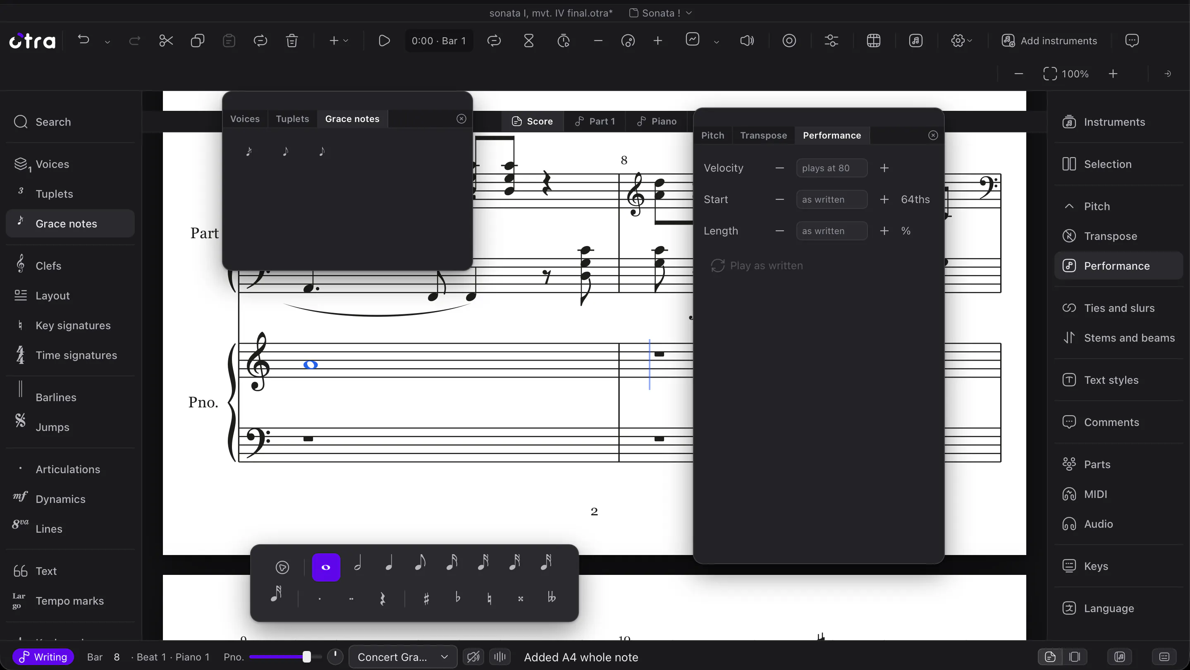Click the scissors cut icon
1190x670 pixels.
(x=166, y=41)
